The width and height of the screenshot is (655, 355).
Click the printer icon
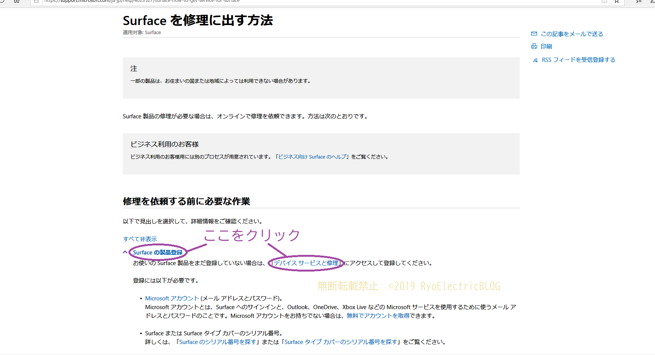[534, 46]
